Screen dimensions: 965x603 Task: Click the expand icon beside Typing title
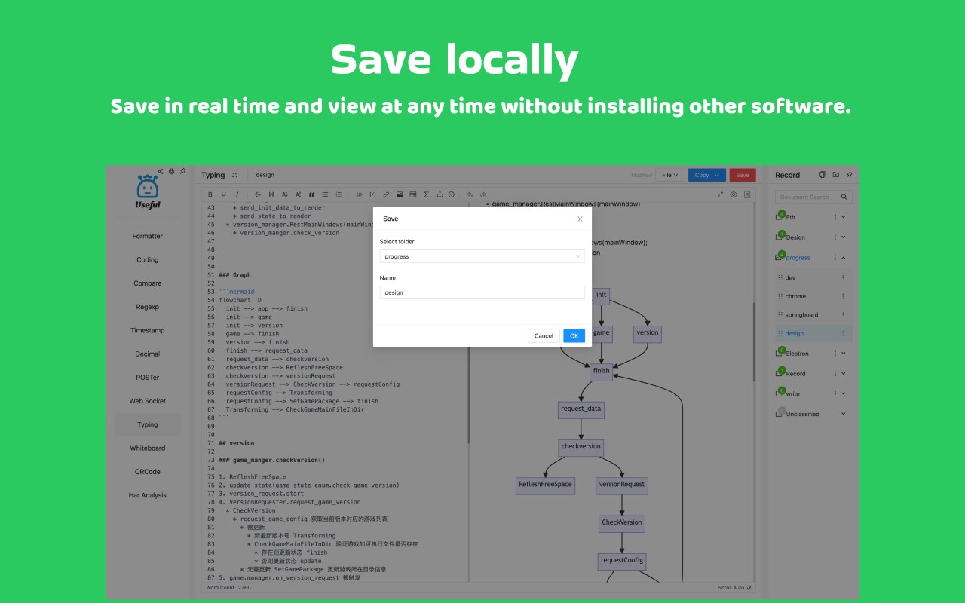[x=234, y=175]
